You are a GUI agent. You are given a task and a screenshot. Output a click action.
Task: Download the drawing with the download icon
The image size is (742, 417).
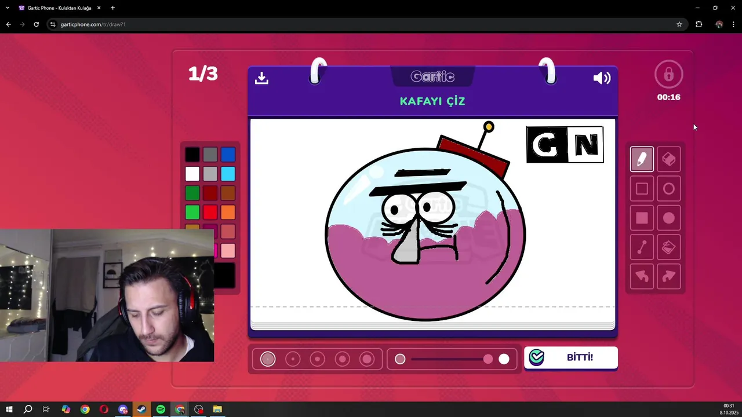pos(261,78)
